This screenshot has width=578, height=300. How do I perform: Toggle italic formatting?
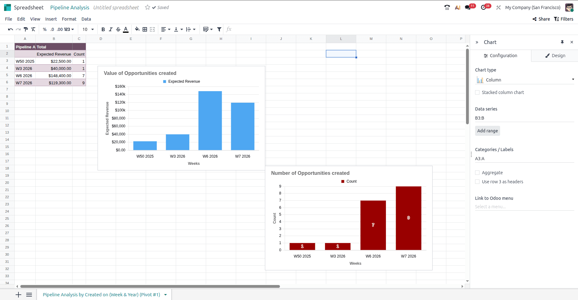click(x=111, y=29)
